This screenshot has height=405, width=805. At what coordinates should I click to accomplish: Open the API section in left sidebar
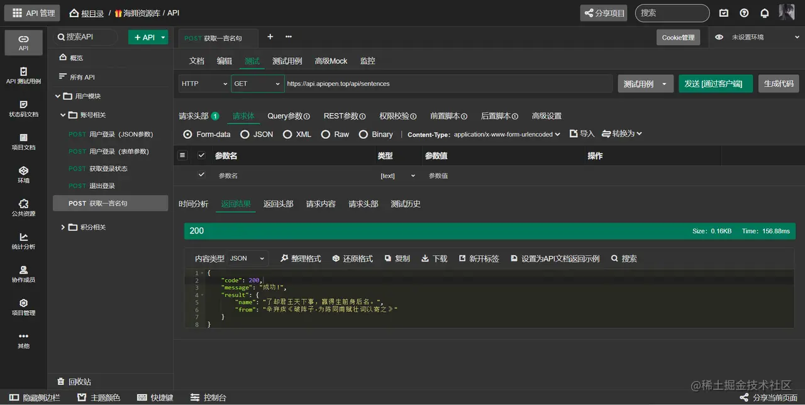click(23, 42)
